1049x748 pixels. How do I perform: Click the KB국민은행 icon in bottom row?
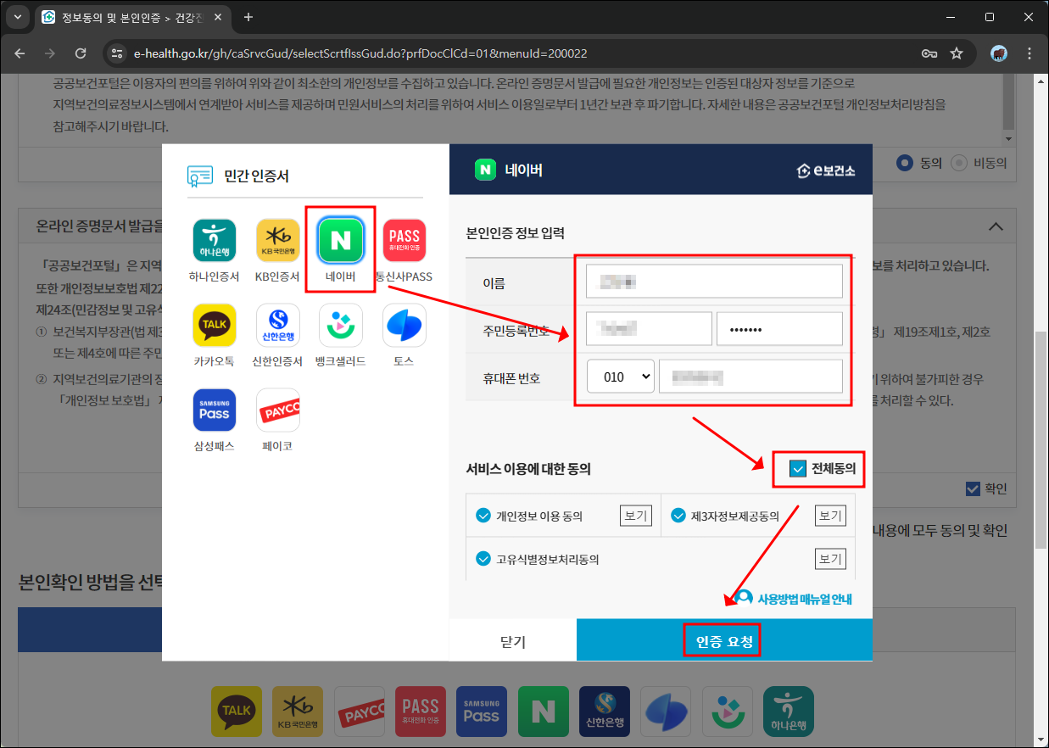[x=298, y=711]
